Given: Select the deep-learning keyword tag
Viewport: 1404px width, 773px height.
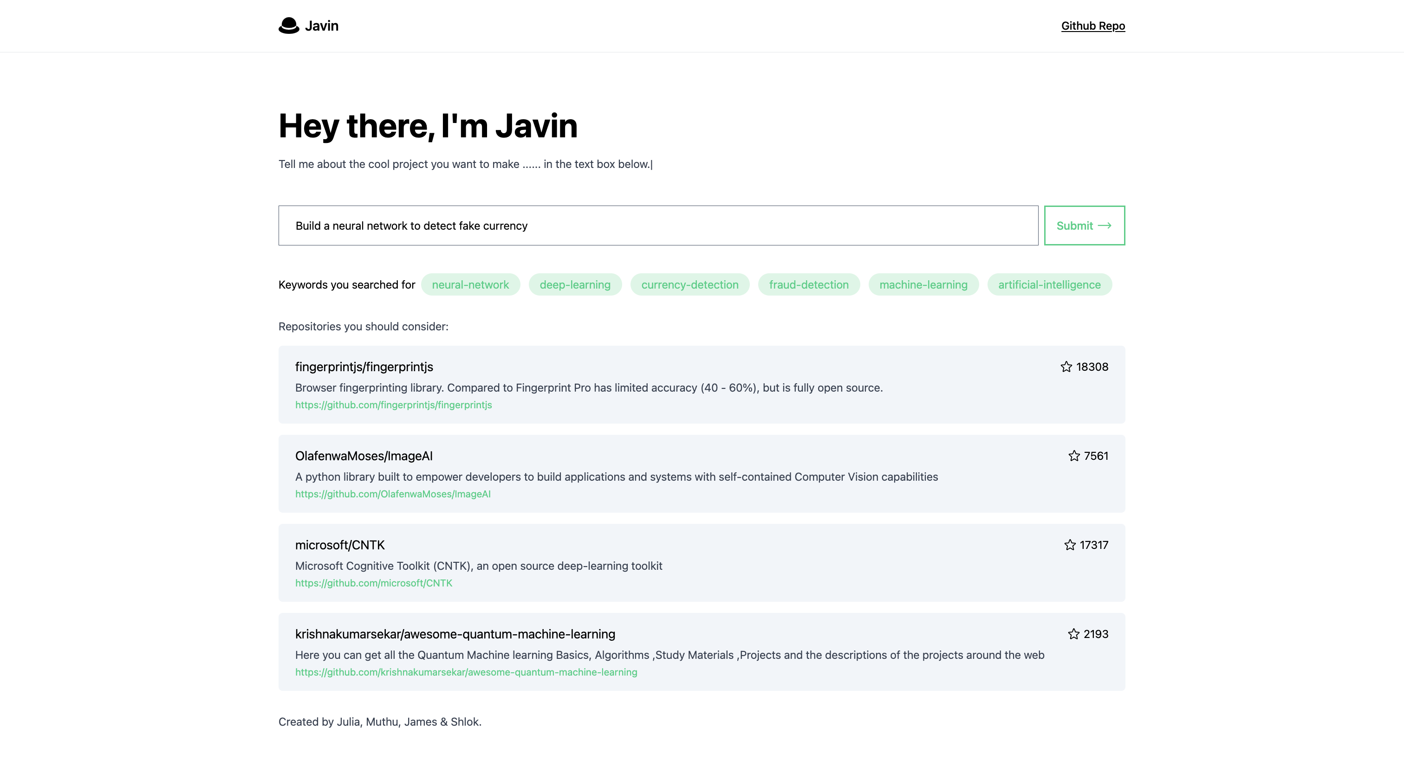Looking at the screenshot, I should tap(574, 285).
